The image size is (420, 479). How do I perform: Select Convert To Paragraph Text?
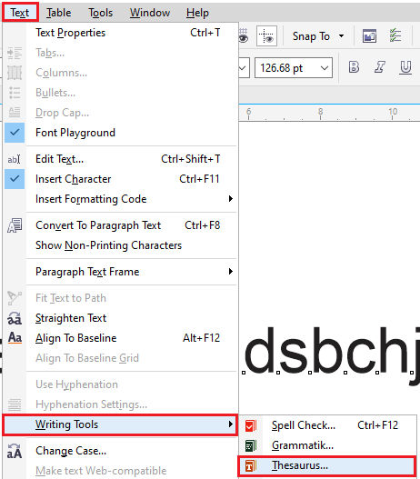pyautogui.click(x=121, y=225)
